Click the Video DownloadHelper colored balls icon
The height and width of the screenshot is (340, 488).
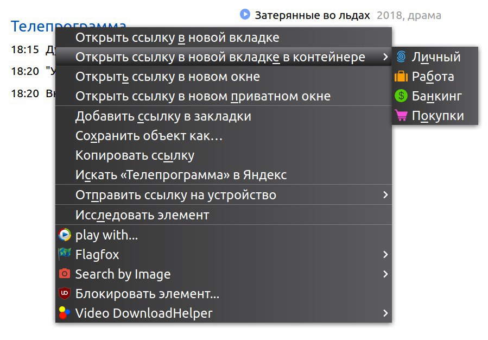pos(65,313)
